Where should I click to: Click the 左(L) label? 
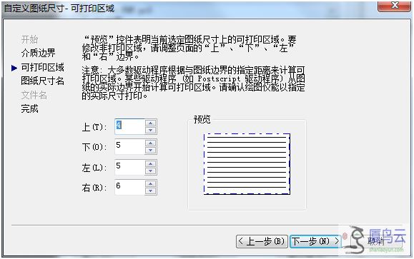click(x=94, y=168)
